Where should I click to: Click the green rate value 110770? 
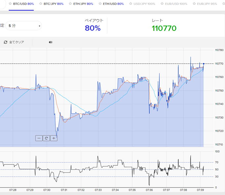click(x=164, y=28)
